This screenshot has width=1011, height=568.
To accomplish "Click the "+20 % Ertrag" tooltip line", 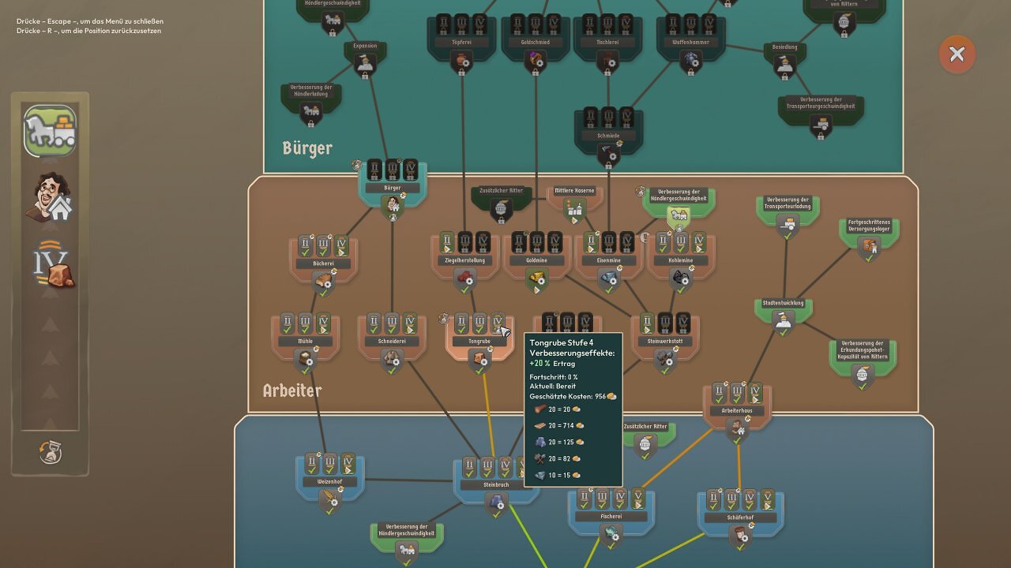I will click(552, 364).
